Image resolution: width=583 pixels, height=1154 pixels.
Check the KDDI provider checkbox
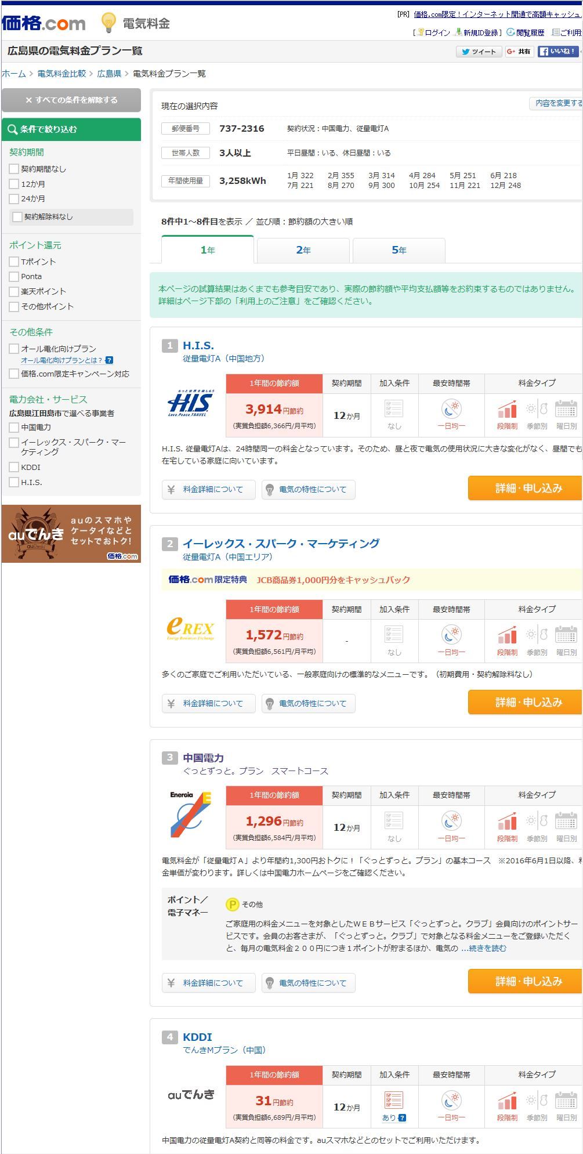(x=14, y=467)
